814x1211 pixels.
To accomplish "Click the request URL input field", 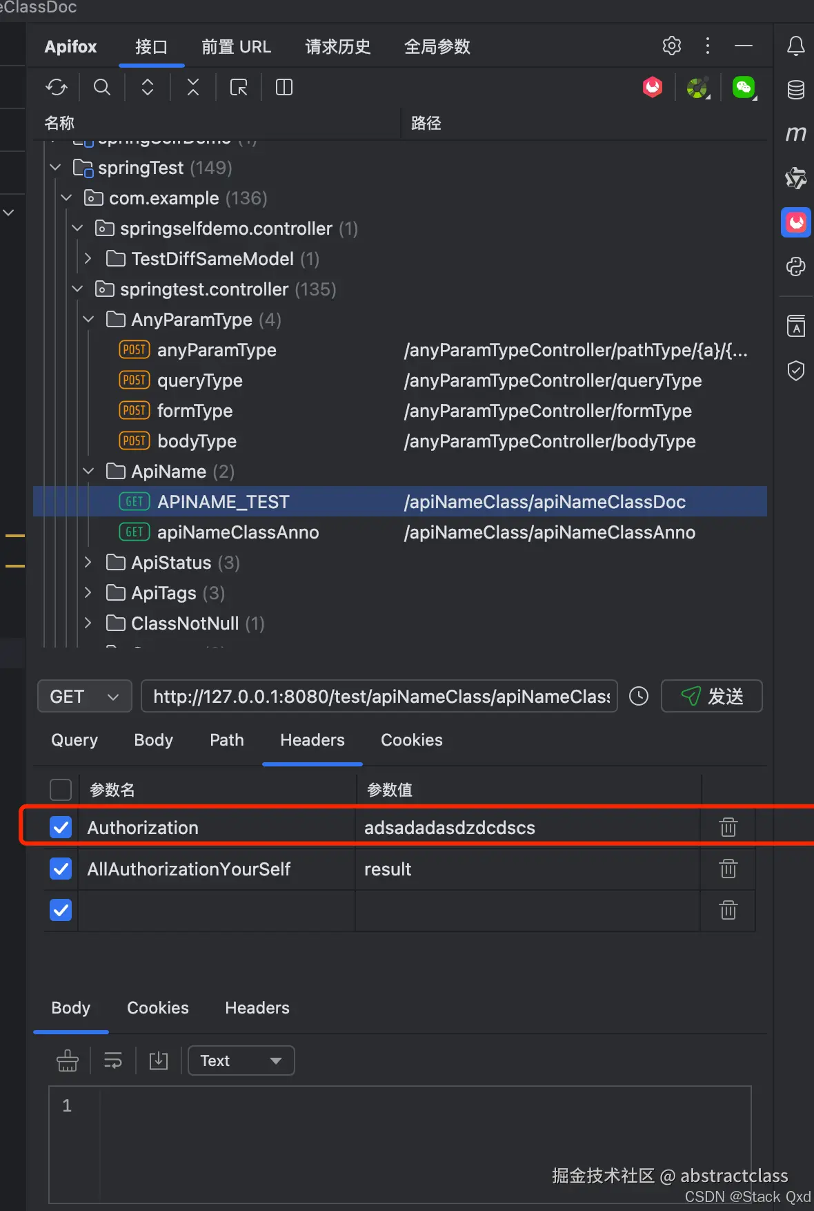I will coord(380,697).
